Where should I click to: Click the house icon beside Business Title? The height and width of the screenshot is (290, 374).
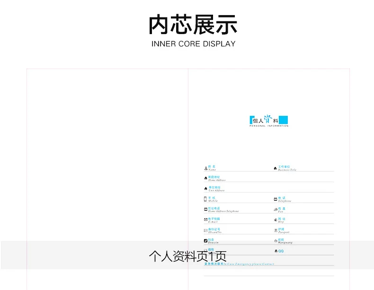point(275,168)
